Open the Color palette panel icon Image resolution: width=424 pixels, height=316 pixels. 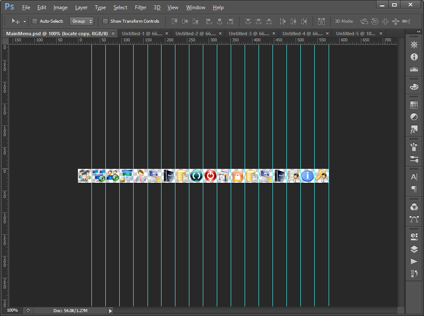(414, 87)
